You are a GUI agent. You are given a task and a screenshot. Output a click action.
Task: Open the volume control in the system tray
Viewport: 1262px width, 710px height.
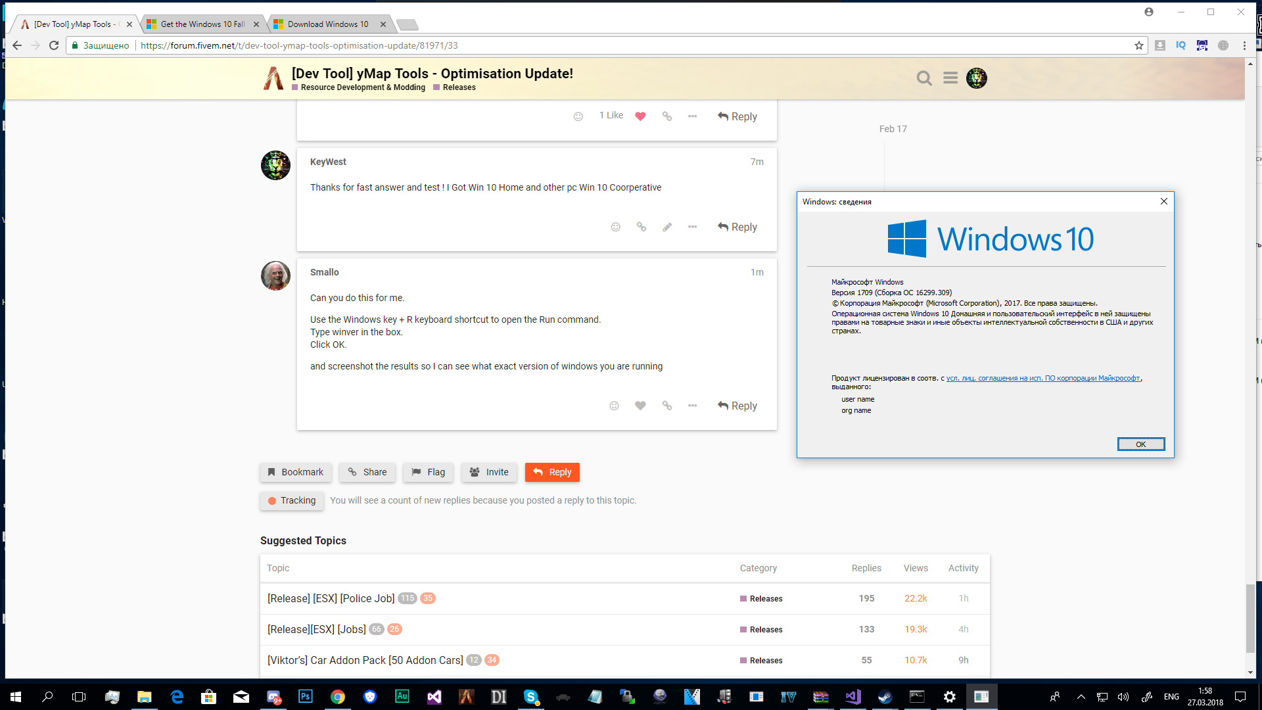1123,696
